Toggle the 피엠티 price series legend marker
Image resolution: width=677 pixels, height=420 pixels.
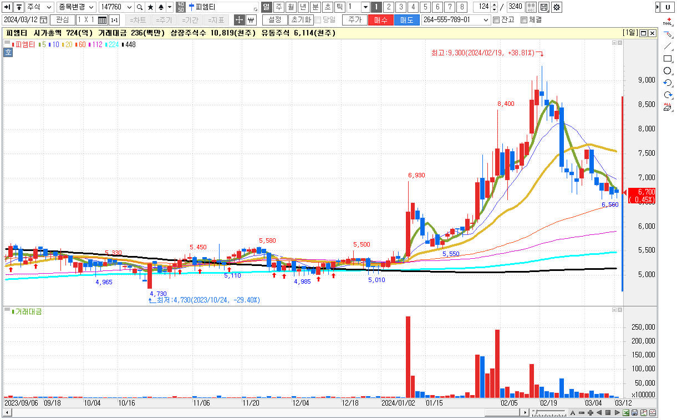tap(22, 44)
